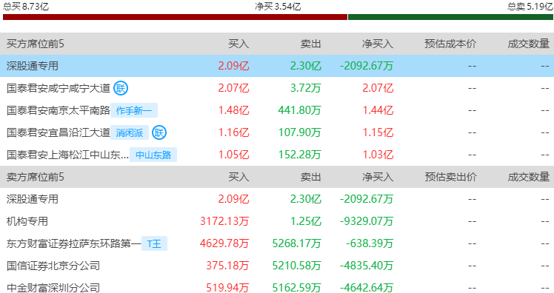The height and width of the screenshot is (293, 554).
Task: Open 国泰君安南京太平南路 seat name
Action: (59, 110)
